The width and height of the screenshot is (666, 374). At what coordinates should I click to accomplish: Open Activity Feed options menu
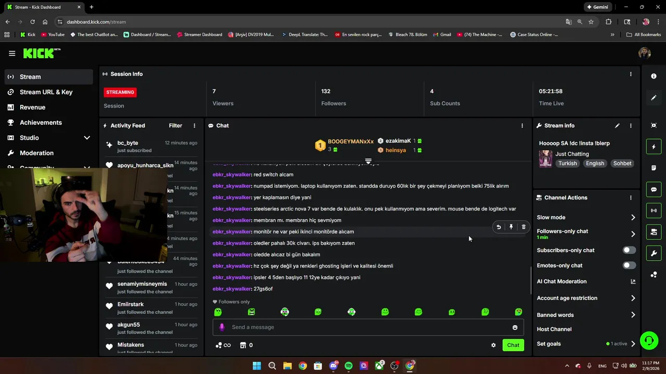click(195, 126)
